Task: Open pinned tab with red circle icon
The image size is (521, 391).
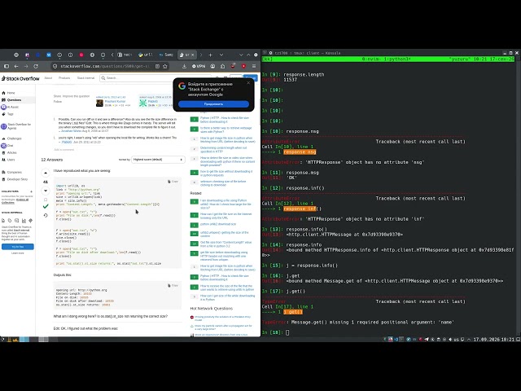Action: pos(81,55)
